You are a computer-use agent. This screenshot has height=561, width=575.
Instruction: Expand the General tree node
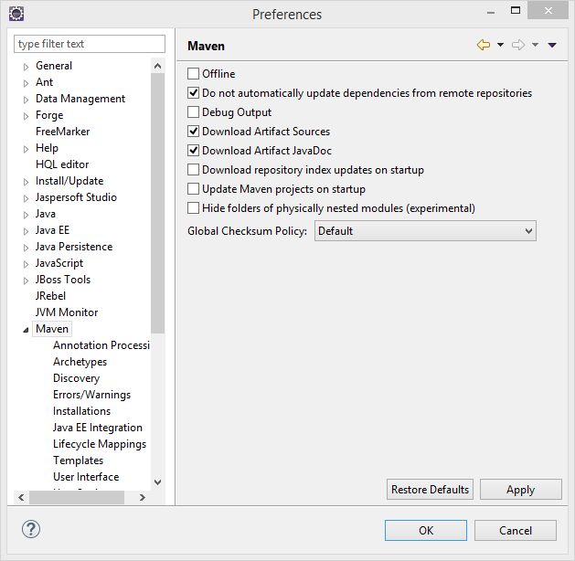pyautogui.click(x=26, y=67)
